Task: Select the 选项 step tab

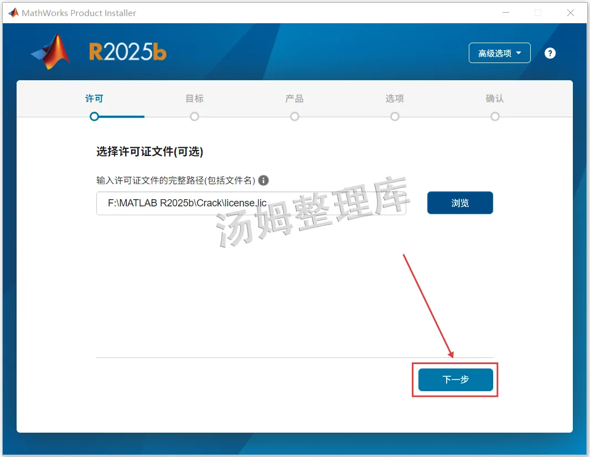Action: (x=395, y=98)
